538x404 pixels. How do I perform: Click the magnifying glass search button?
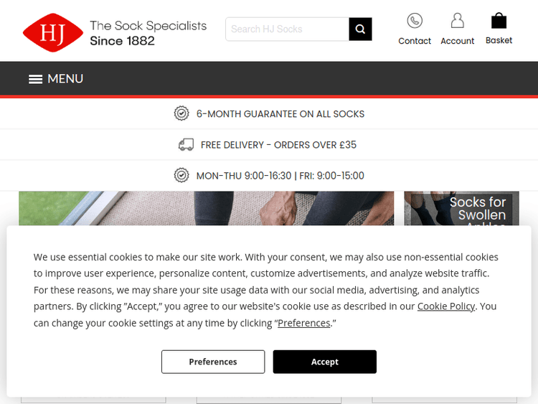pyautogui.click(x=360, y=29)
